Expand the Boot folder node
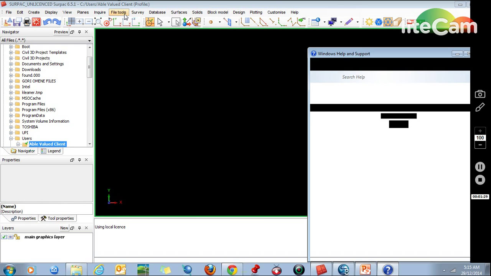Screen dimensions: 491x276 [x=11, y=47]
